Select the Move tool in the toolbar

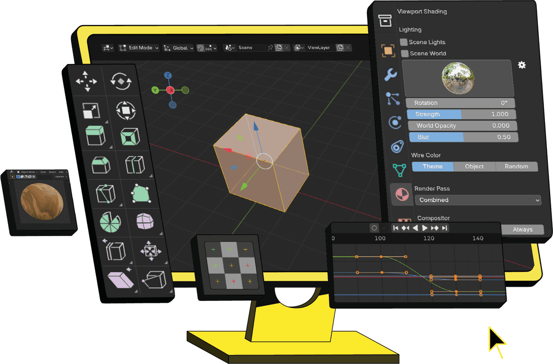pyautogui.click(x=86, y=81)
